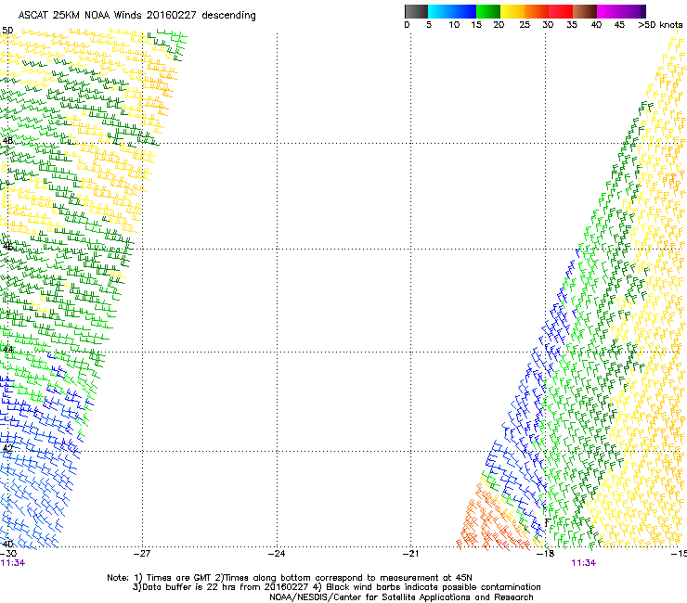Viewport: 687px width, 603px height.
Task: Click longitude label -24
Action: [277, 553]
